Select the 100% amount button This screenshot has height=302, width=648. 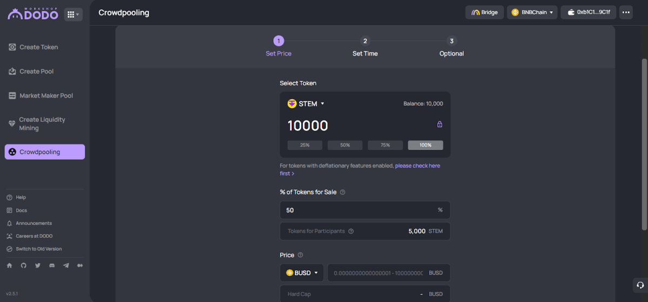coord(426,145)
